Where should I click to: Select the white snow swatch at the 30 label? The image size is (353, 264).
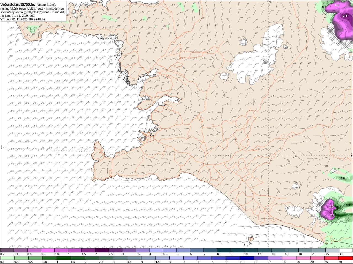[346, 250]
